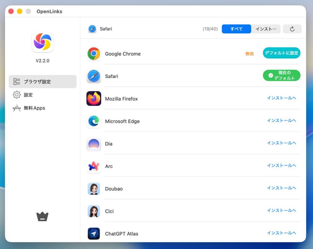313x249 pixels.
Task: Click the 現在のデフォルト button for Safari
Action: [281, 76]
